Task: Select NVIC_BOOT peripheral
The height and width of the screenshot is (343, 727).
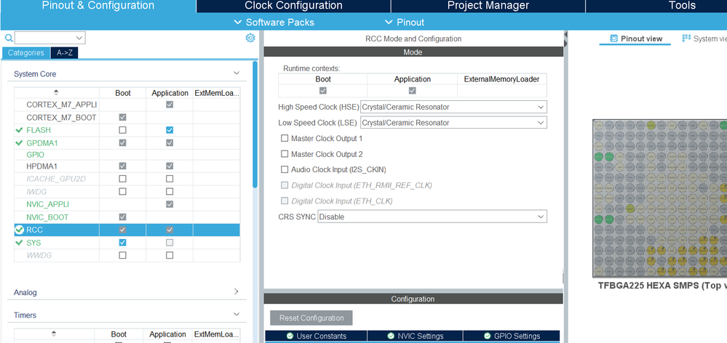Action: pyautogui.click(x=47, y=217)
